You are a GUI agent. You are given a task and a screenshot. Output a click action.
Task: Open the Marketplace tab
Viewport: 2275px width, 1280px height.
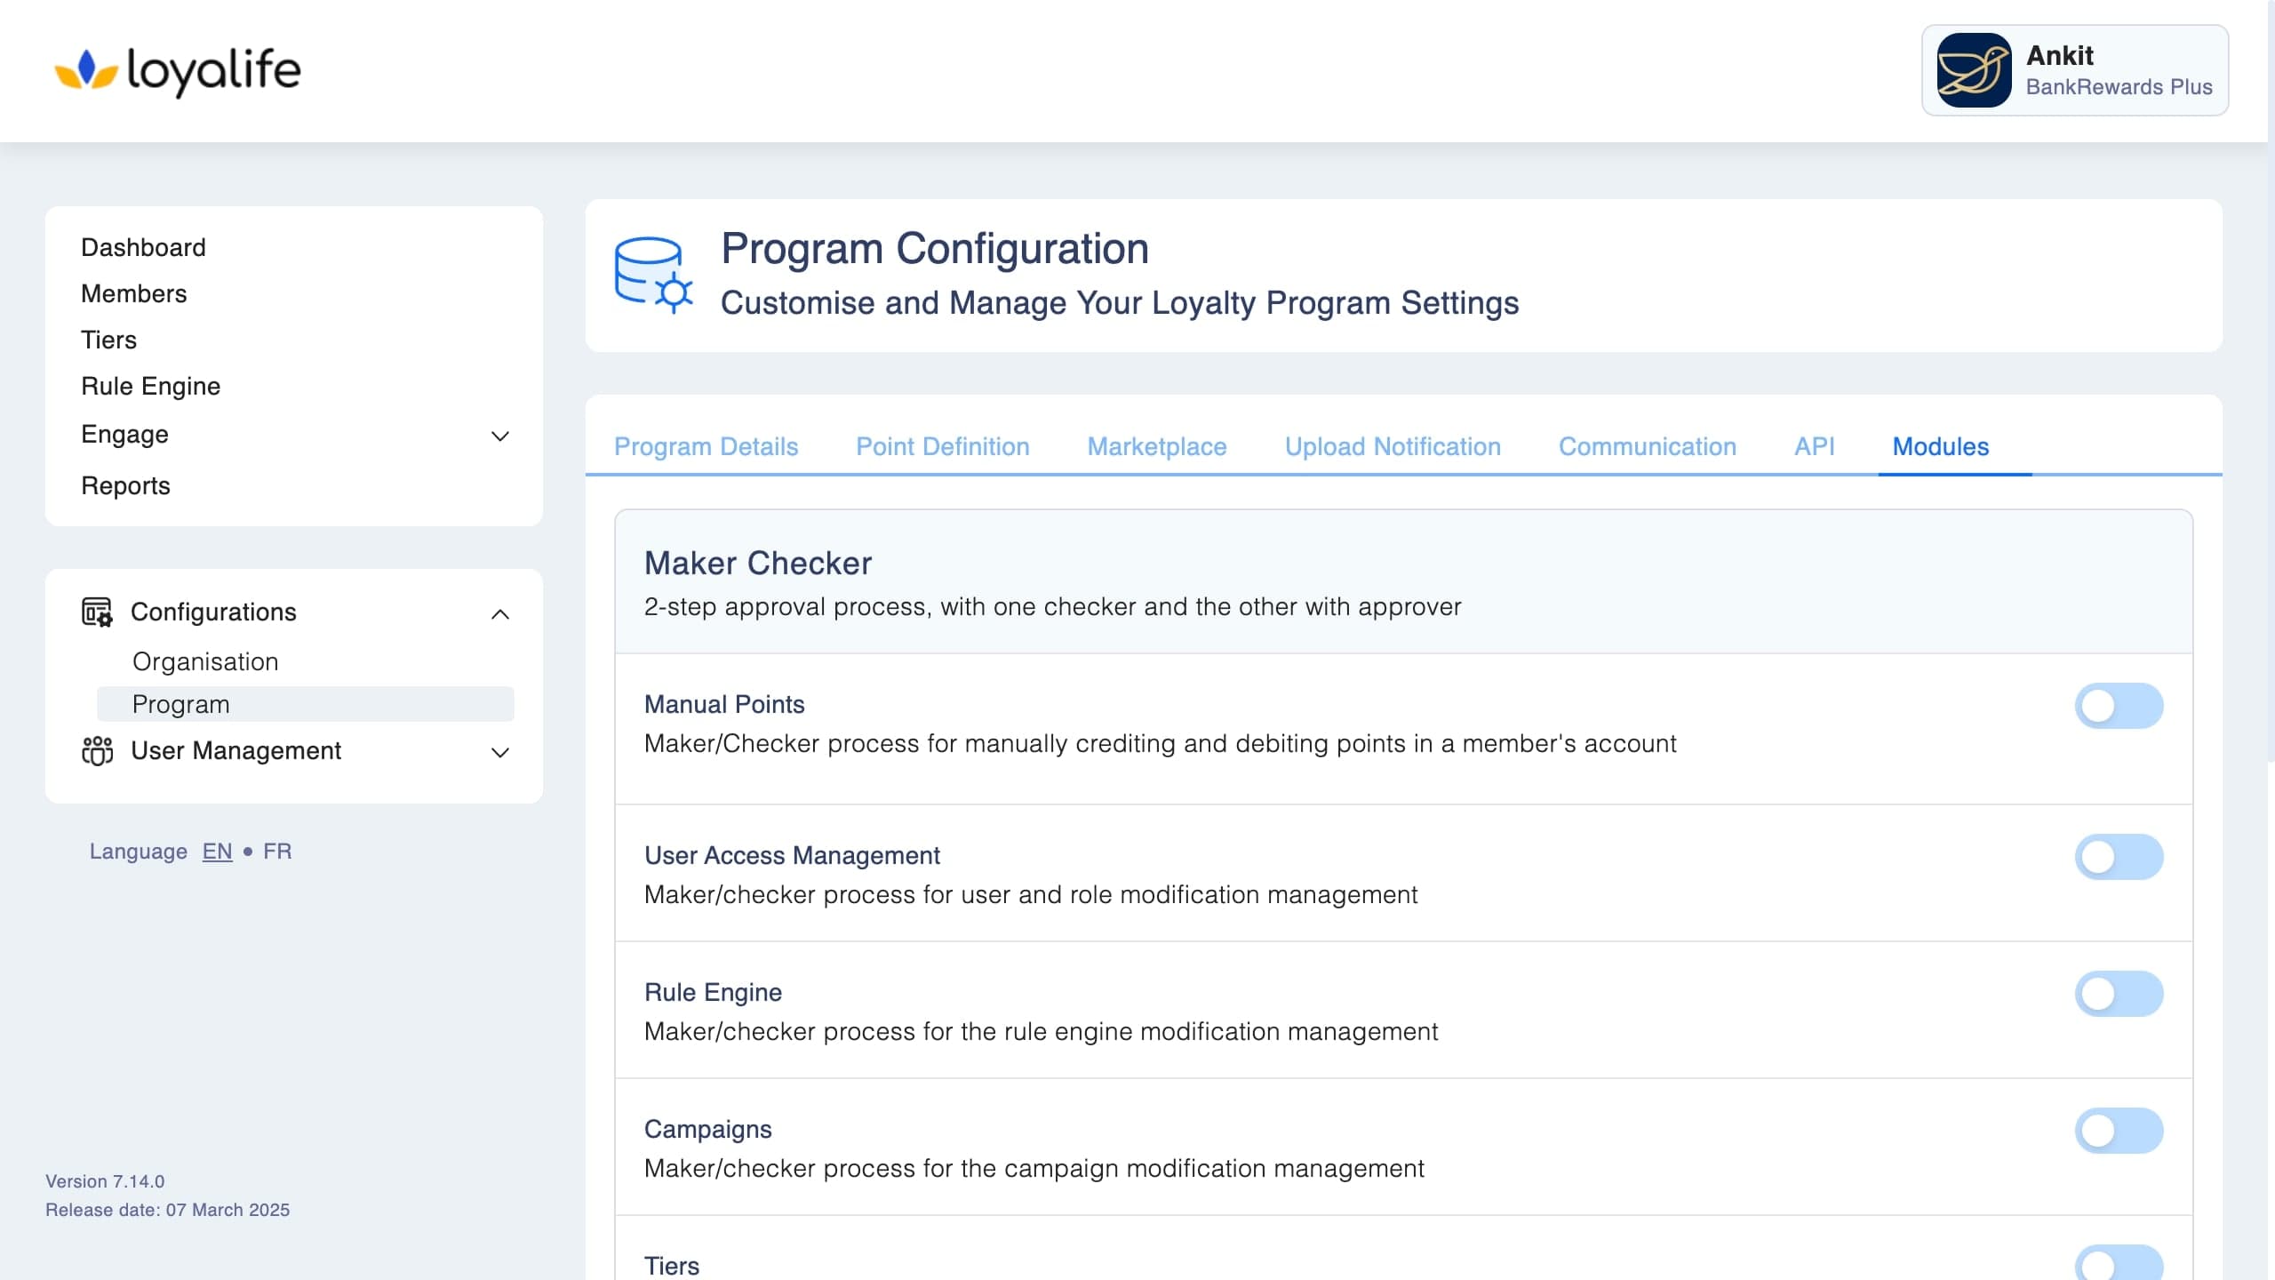tap(1157, 446)
